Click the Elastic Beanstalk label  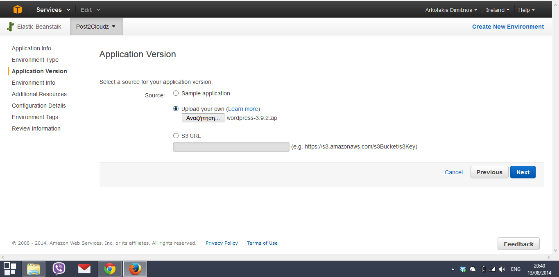pyautogui.click(x=39, y=27)
